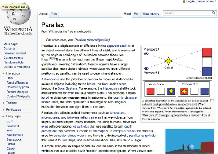Collapse the Interaction sidebar section
The width and height of the screenshot is (218, 154).
4,73
